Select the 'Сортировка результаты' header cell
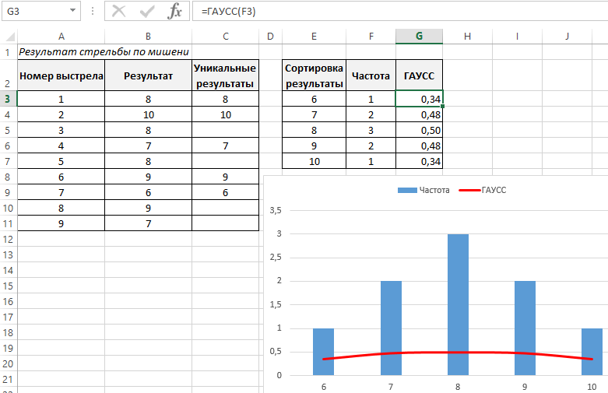The height and width of the screenshot is (393, 608). point(314,75)
